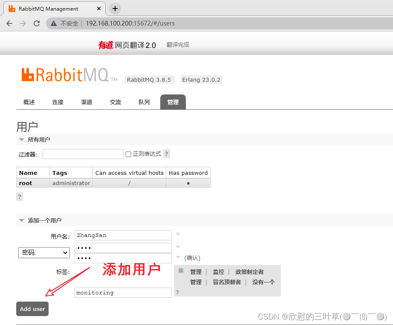Switch to the 渠道 tab
This screenshot has height=325, width=393.
(87, 102)
